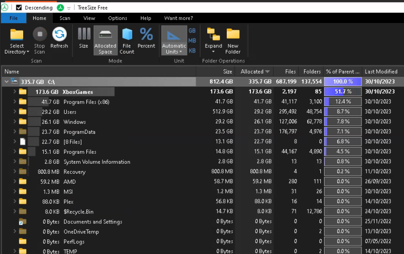Click the 176,797 files count for ProgramData
This screenshot has width=404, height=254.
click(288, 131)
